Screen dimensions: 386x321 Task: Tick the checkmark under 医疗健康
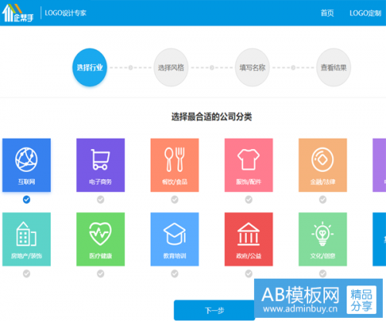[100, 273]
